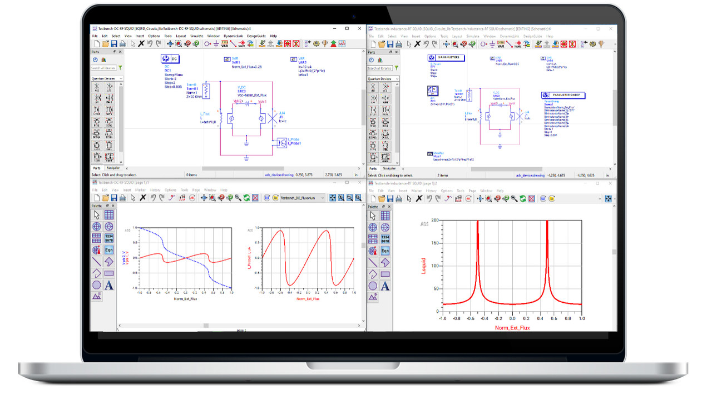This screenshot has width=712, height=395.
Task: Close the Parts panel in the top-left window
Action: point(121,52)
